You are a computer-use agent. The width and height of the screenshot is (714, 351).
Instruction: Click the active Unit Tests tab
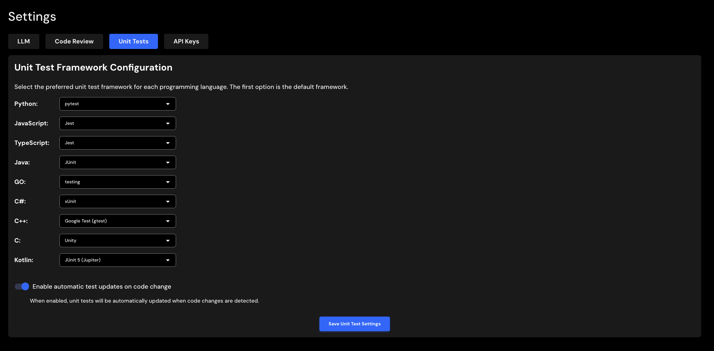coord(133,41)
